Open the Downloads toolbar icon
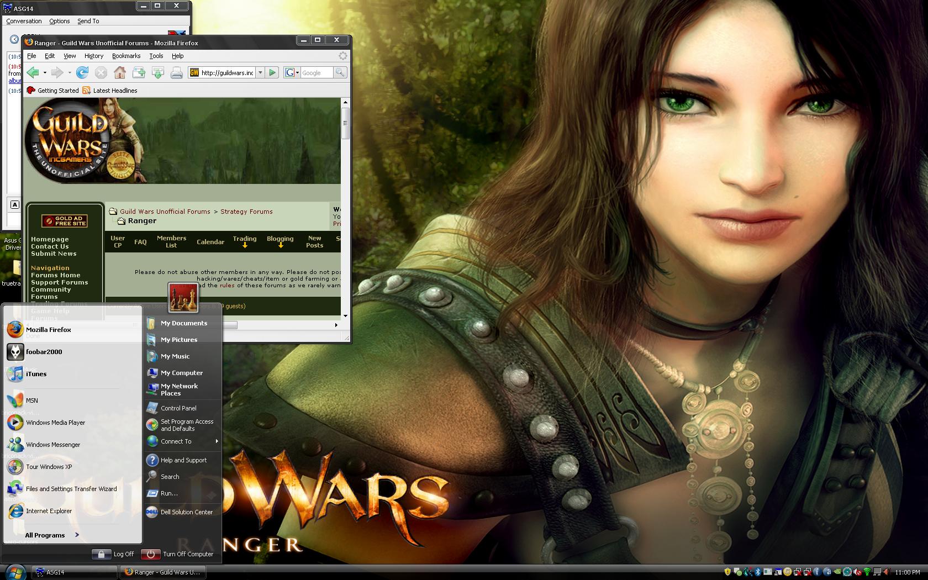928x580 pixels. click(157, 72)
